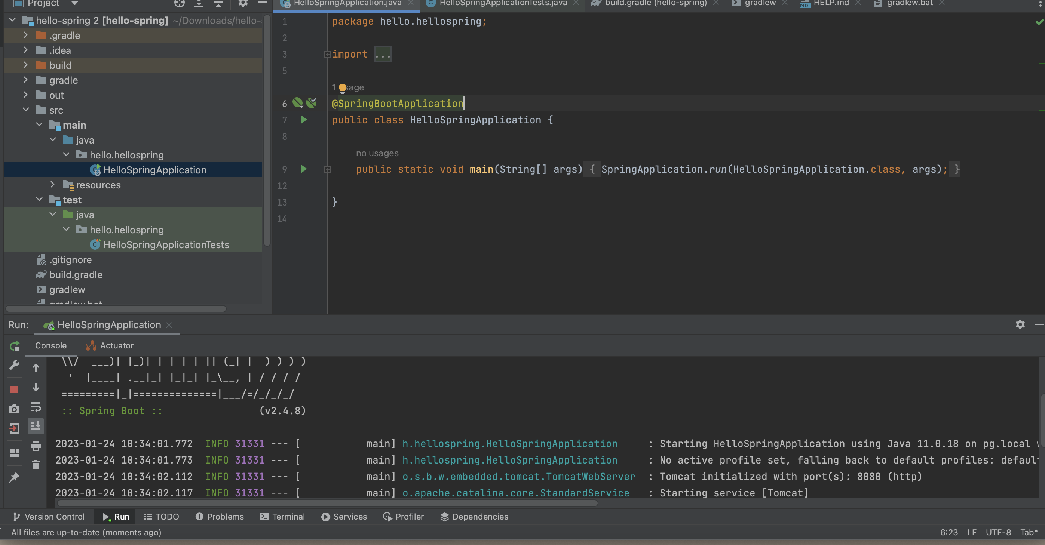
Task: Toggle scroll to end of console
Action: point(36,426)
